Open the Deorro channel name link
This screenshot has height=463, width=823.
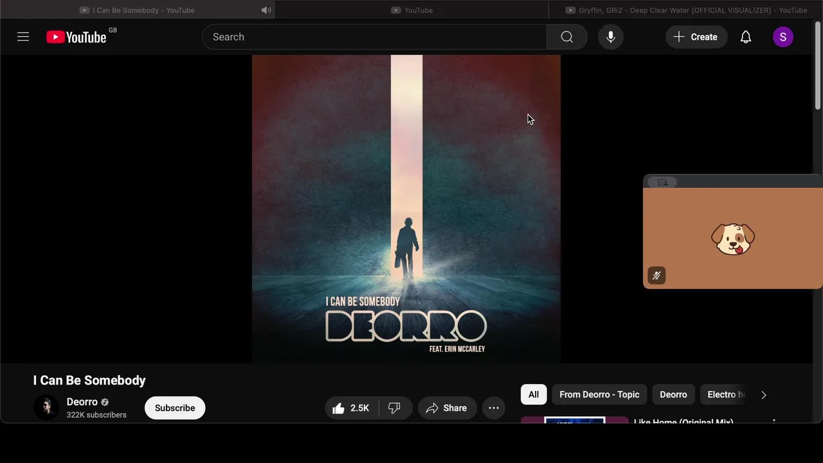82,402
